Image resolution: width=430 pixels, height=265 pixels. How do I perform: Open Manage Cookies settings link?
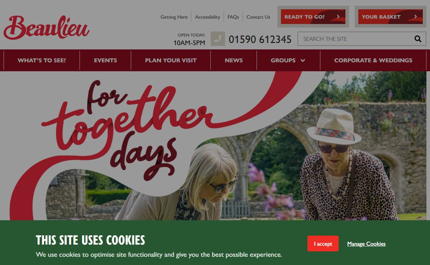point(366,244)
